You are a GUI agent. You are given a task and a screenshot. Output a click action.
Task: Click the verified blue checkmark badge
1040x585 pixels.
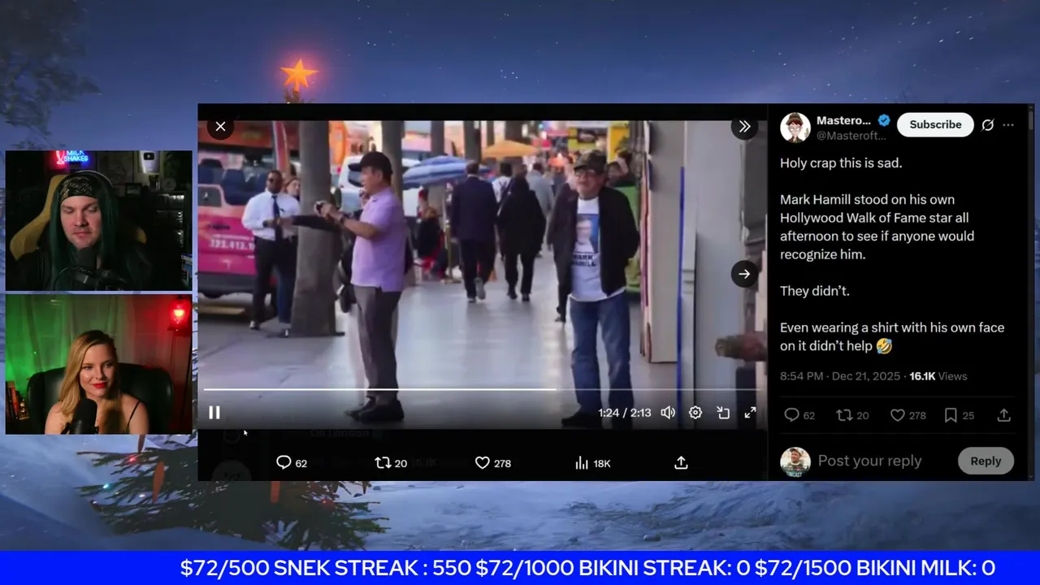[884, 120]
